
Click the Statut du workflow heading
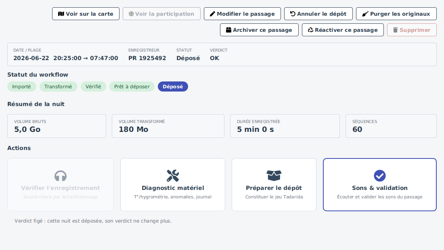(x=38, y=75)
